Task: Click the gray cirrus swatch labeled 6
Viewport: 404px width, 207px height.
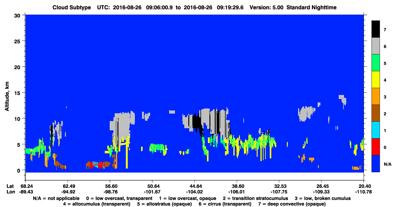Action: pyautogui.click(x=376, y=46)
